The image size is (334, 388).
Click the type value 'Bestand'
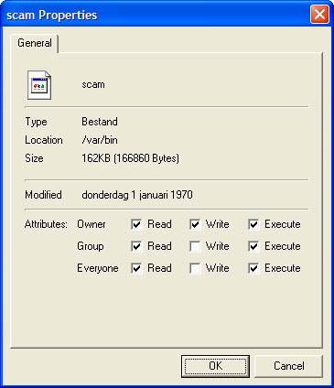click(x=100, y=122)
